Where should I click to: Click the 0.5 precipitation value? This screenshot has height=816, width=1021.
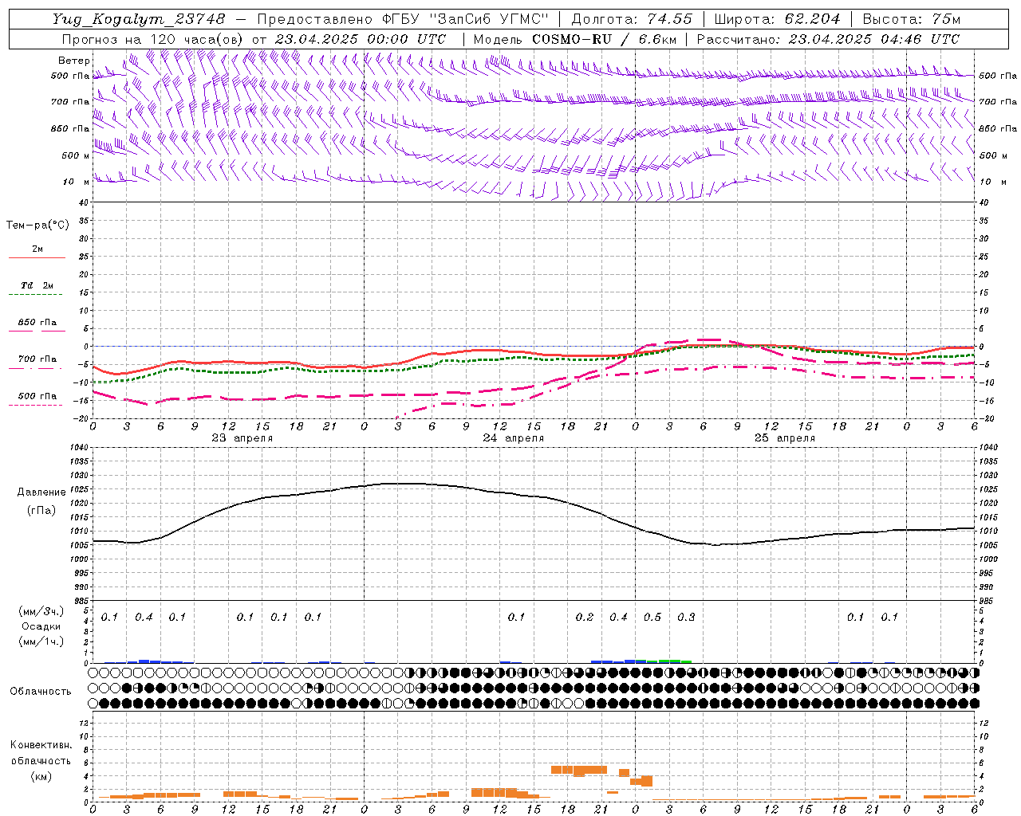[652, 617]
